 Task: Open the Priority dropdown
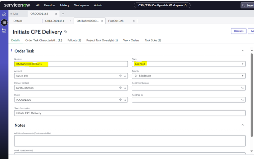[189, 76]
